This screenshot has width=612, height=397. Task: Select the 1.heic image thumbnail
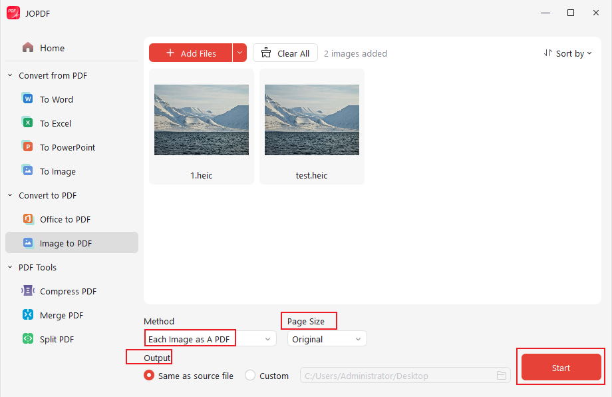pyautogui.click(x=201, y=120)
